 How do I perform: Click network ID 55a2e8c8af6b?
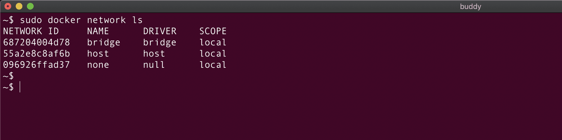(x=36, y=53)
